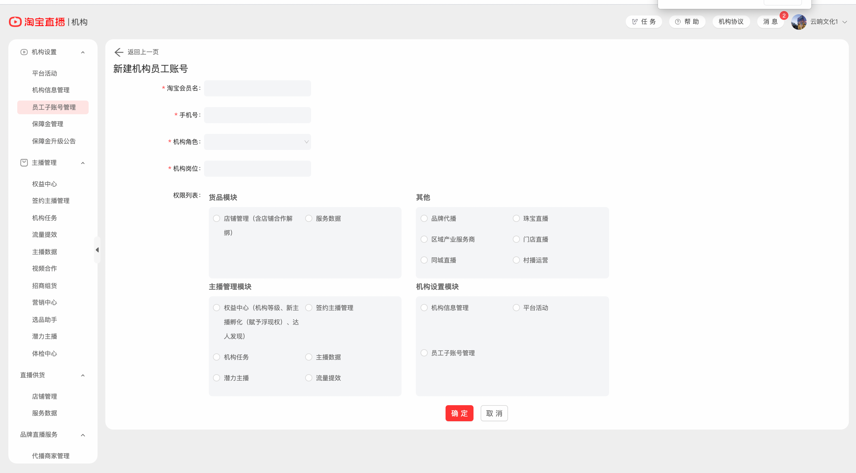The width and height of the screenshot is (856, 473).
Task: Select 店铺管理（含店铺合作解绑）permission
Action: 217,219
